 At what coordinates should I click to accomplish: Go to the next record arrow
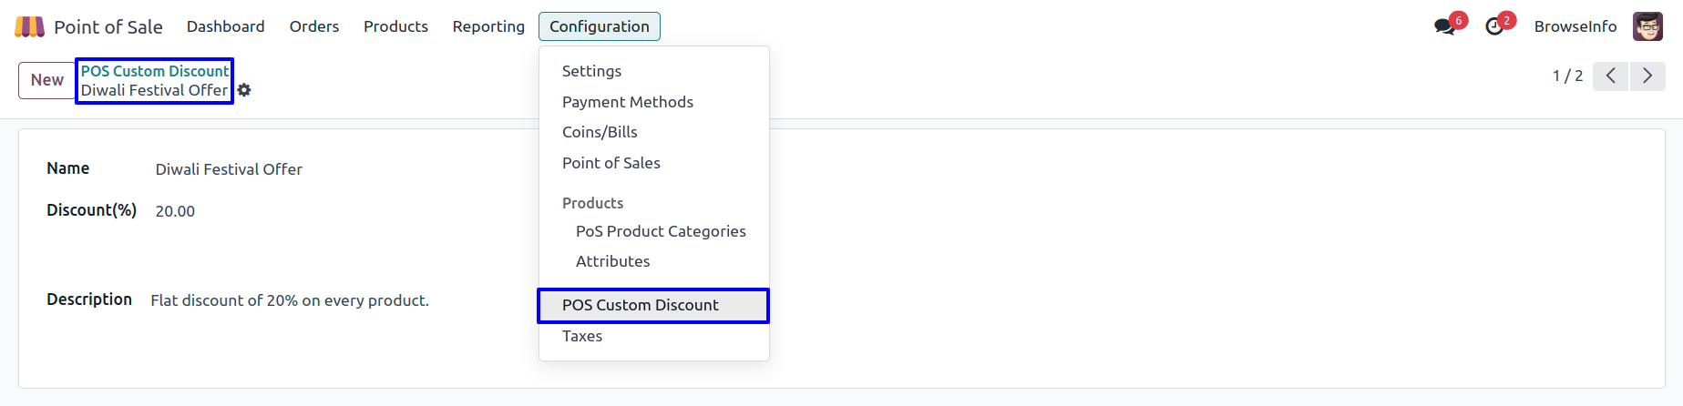pos(1647,76)
